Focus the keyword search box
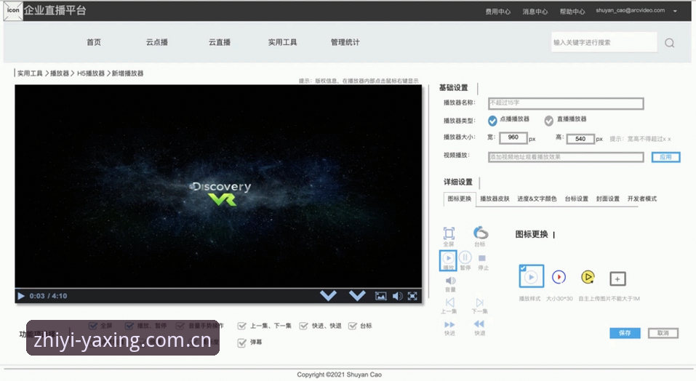The width and height of the screenshot is (696, 381). (x=604, y=42)
